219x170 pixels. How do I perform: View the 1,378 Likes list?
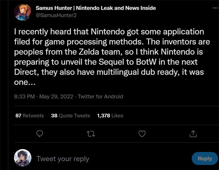pos(110,115)
